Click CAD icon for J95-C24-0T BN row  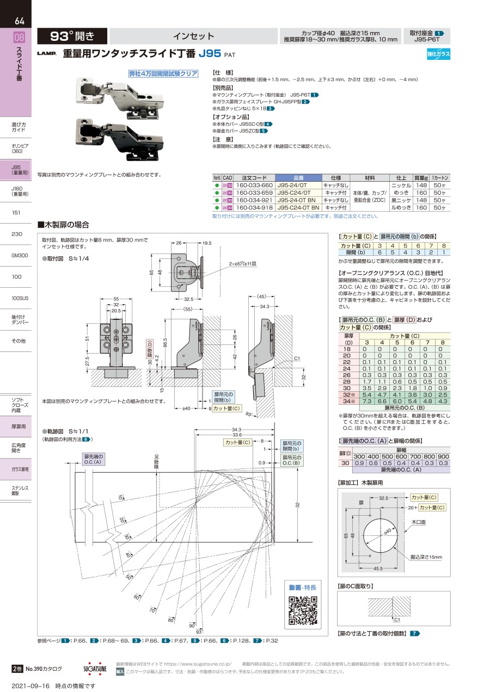(x=228, y=208)
